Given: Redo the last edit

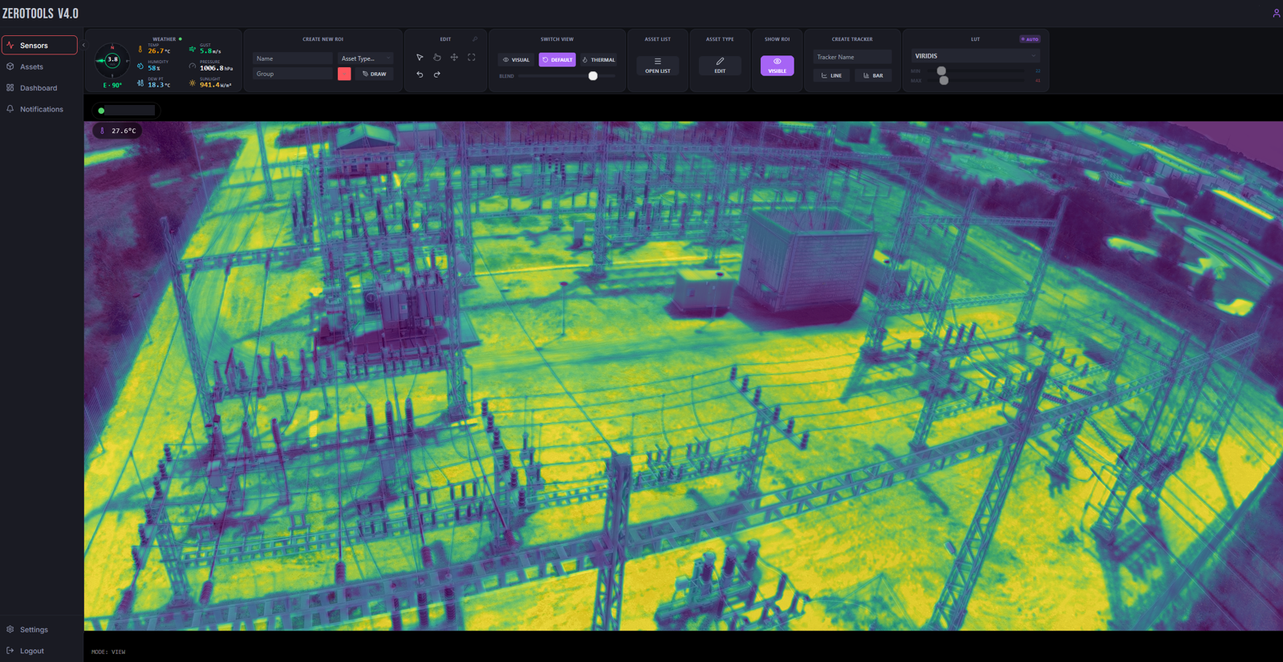Looking at the screenshot, I should point(437,75).
